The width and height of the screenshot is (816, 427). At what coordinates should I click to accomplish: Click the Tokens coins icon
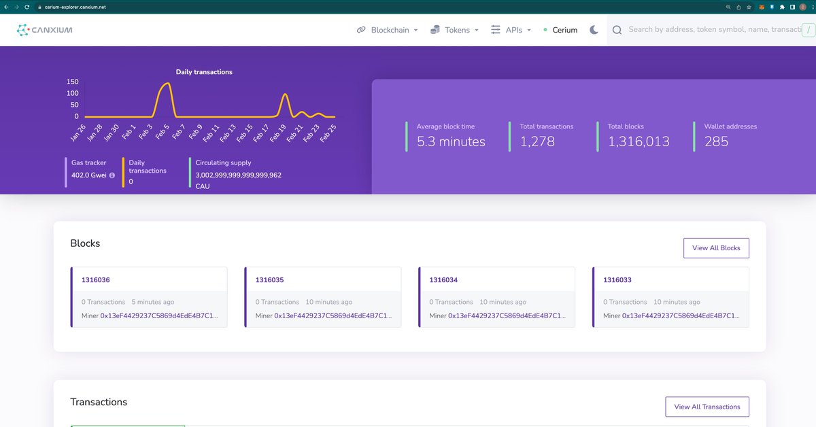point(435,30)
